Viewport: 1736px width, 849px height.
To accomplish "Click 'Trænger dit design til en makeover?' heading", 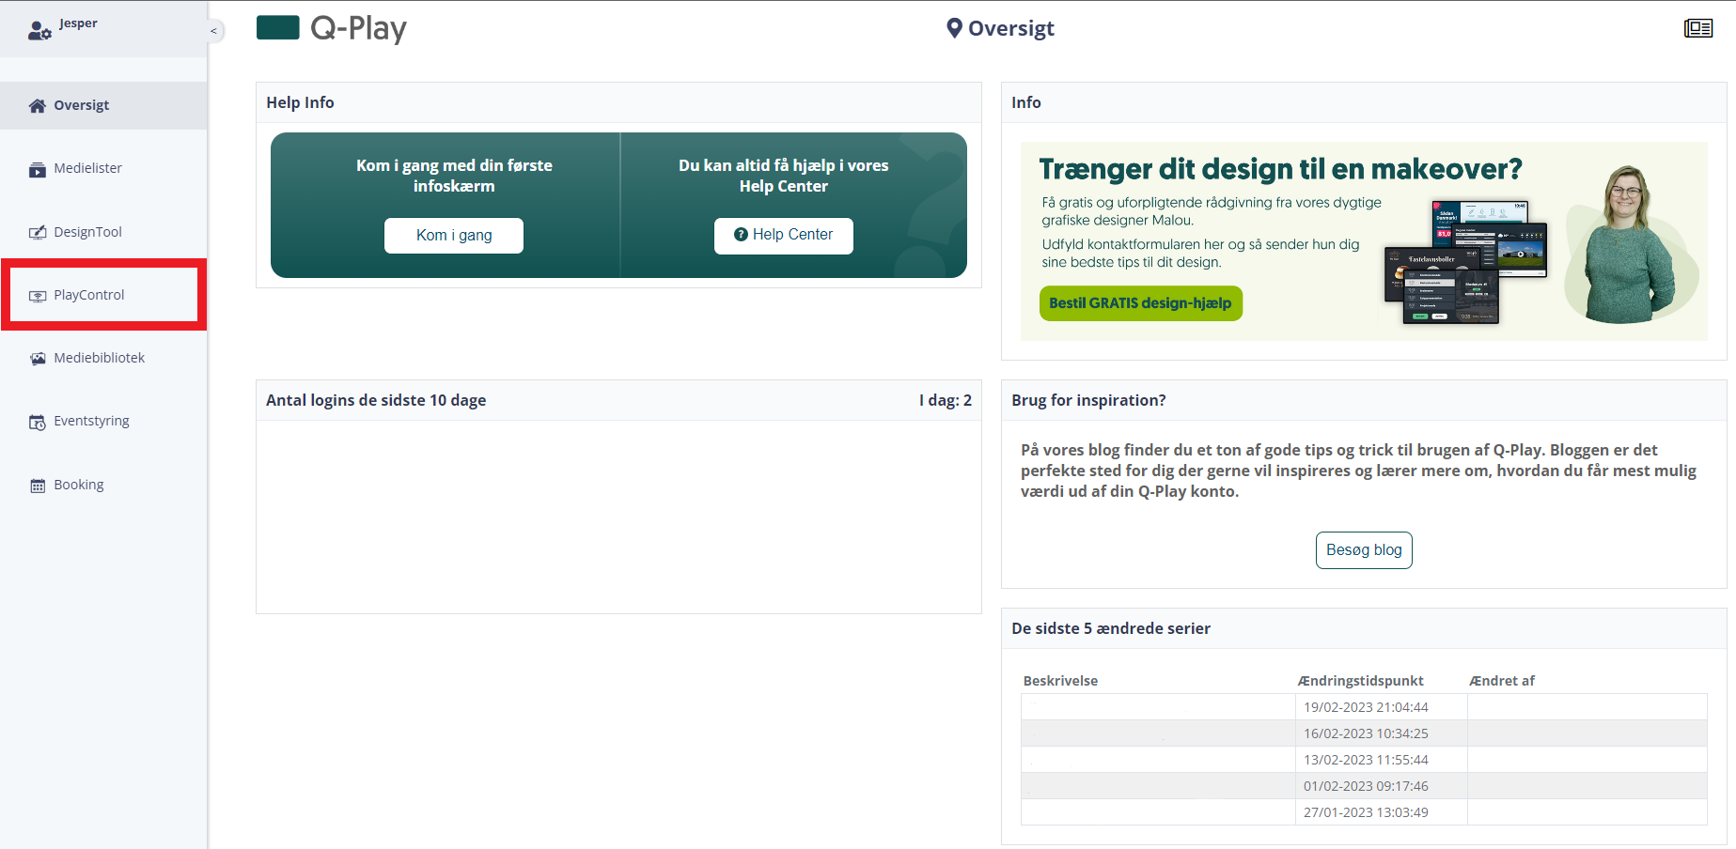I will point(1280,169).
